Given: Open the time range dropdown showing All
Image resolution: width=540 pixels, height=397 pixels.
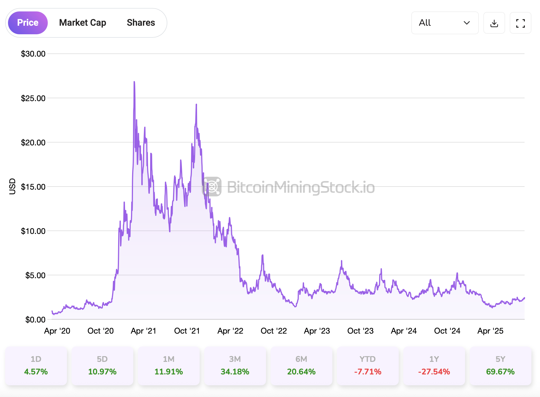Looking at the screenshot, I should pos(445,23).
